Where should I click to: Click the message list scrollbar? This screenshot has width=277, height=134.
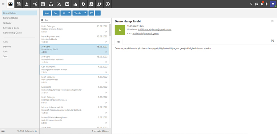click(110, 31)
